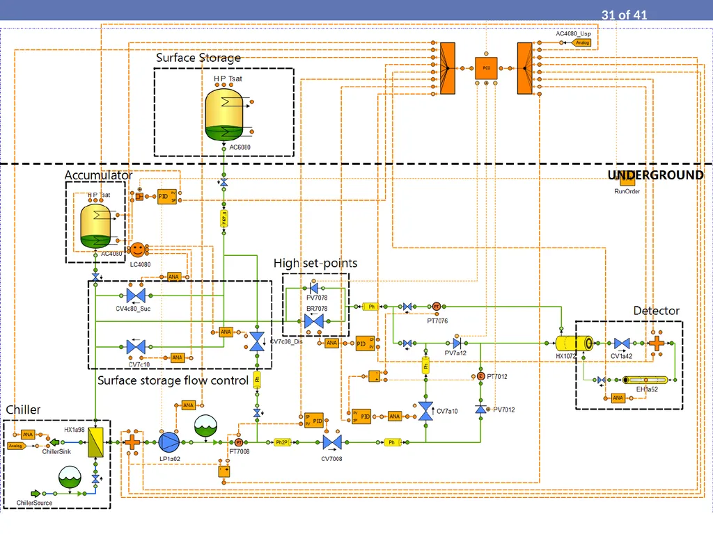
Task: Click the PID block beside the Accumulator
Action: click(x=167, y=197)
